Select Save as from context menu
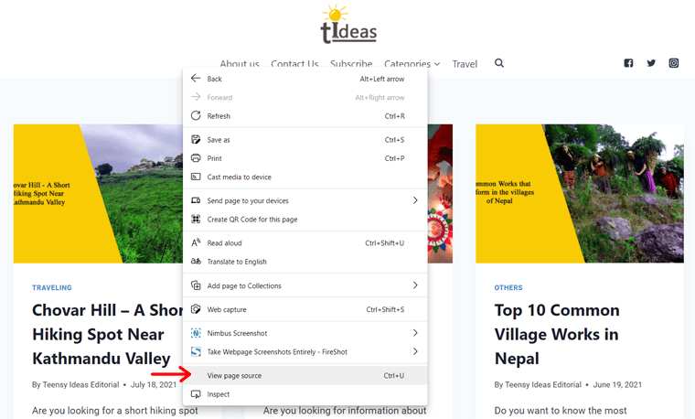Screen dimensions: 695x419 coord(219,140)
